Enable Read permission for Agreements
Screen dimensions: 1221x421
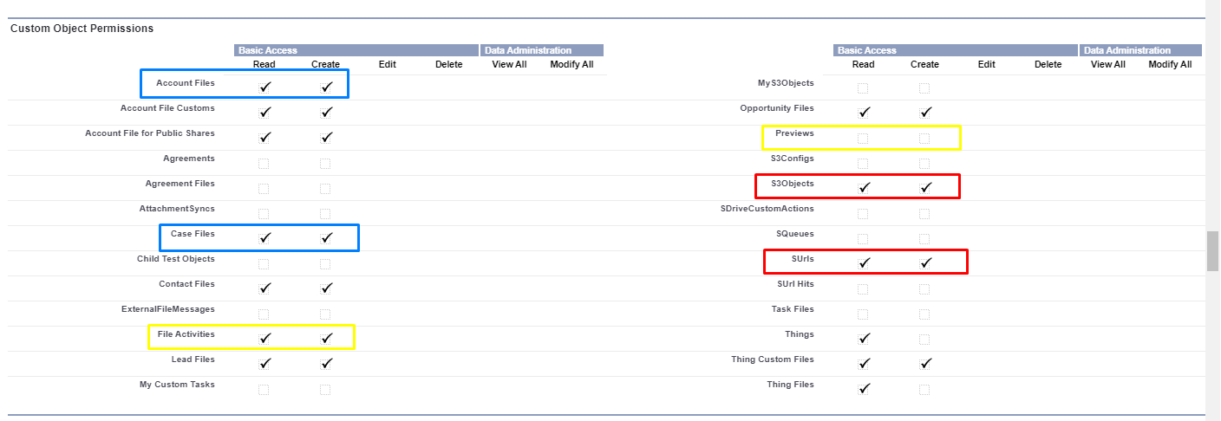(x=264, y=163)
